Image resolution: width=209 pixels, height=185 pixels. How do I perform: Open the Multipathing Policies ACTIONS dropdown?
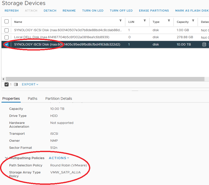[59, 158]
